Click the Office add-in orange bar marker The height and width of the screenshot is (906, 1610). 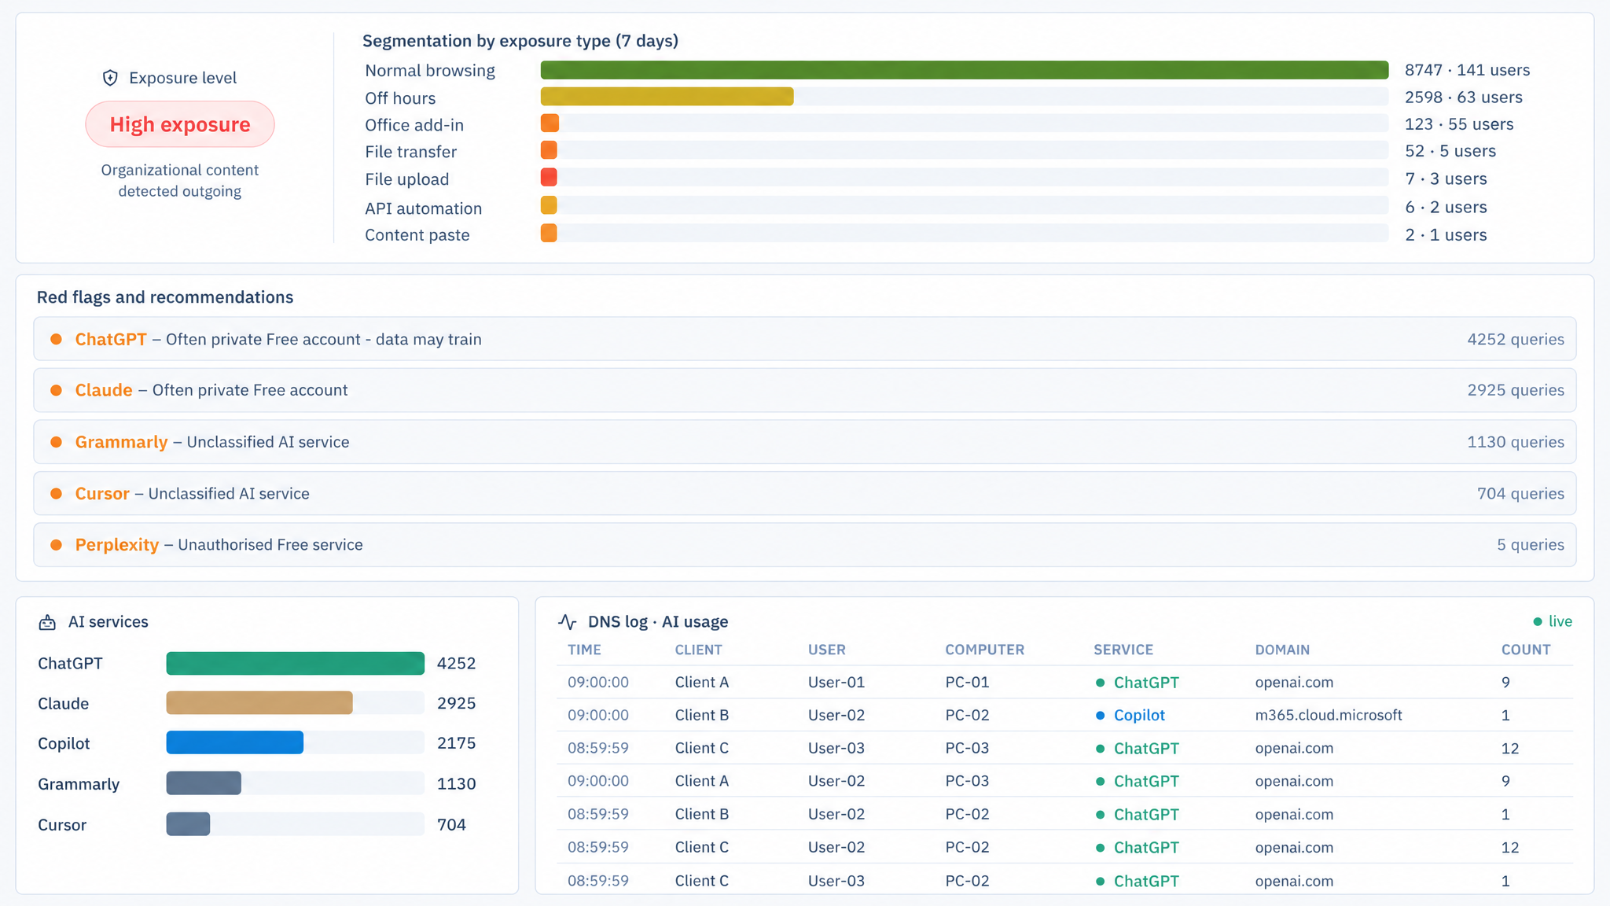coord(550,123)
